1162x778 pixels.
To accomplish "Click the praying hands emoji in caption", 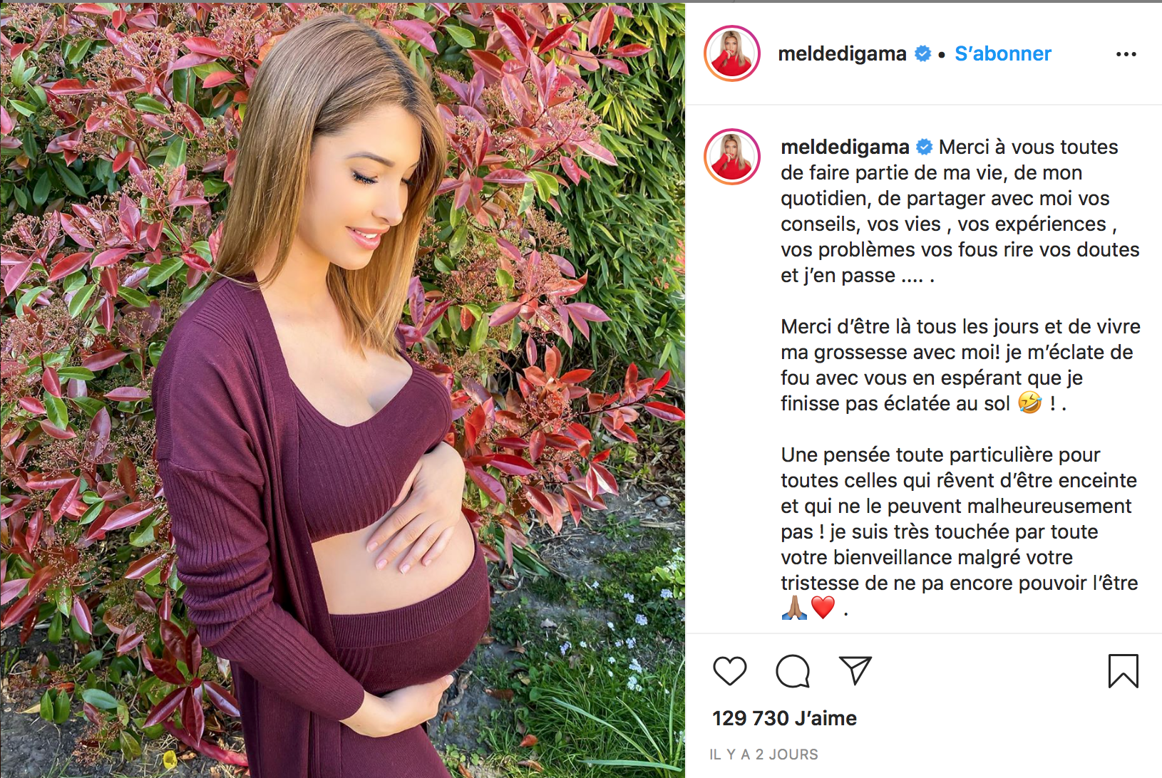I will point(794,608).
